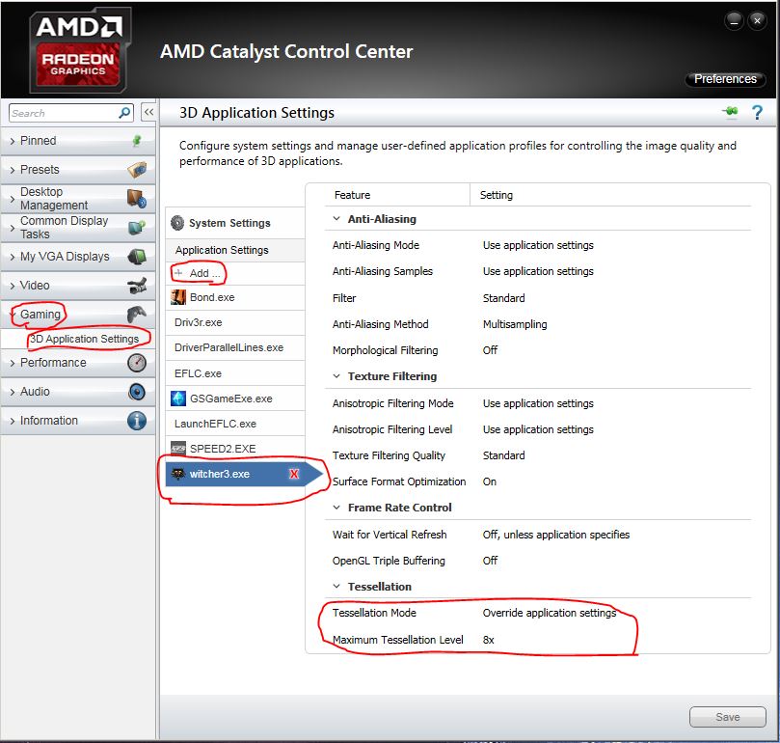Viewport: 780px width, 743px height.
Task: Pin this page using green pin icon
Action: coord(731,112)
